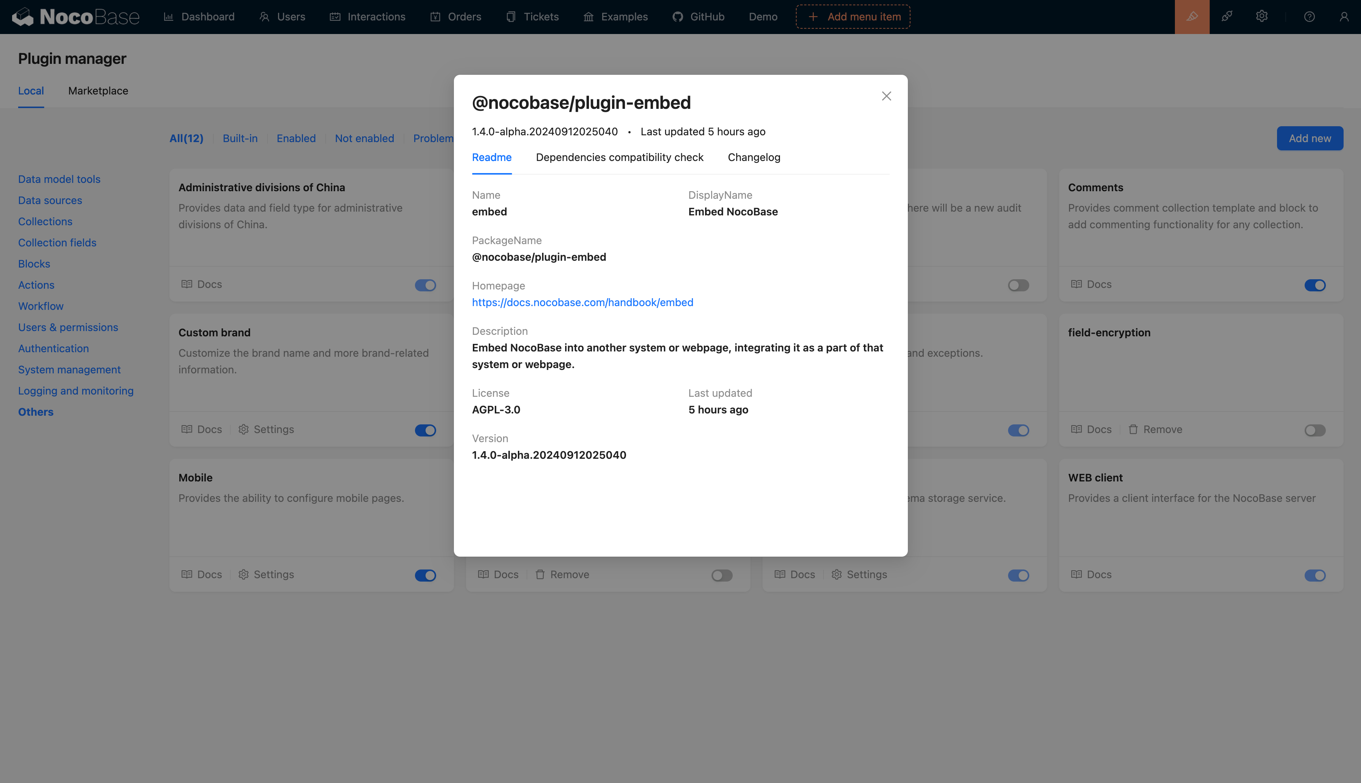Open the help question-mark icon
Image resolution: width=1361 pixels, height=783 pixels.
(1309, 17)
